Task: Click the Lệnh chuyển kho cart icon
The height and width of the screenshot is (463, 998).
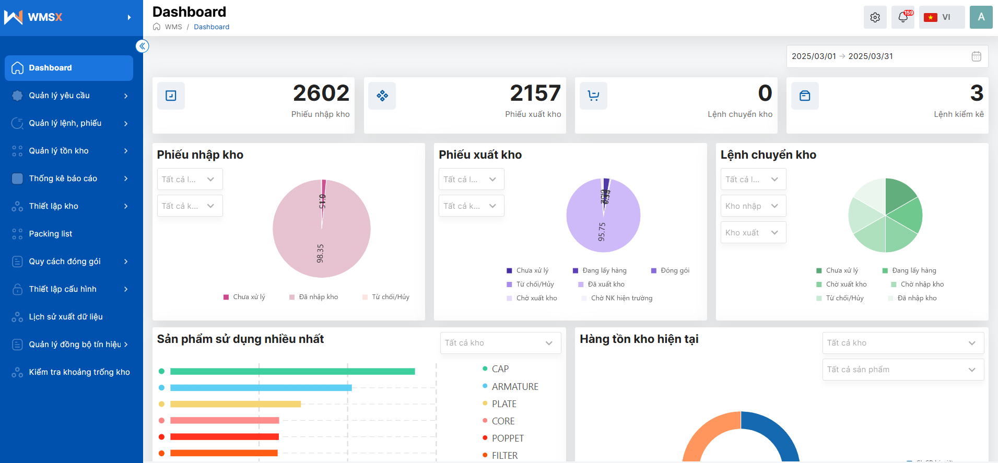Action: click(x=593, y=96)
